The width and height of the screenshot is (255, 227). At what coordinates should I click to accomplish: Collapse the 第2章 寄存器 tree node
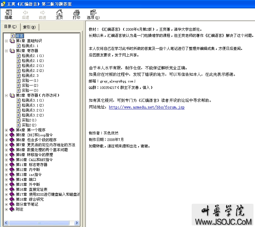6,50
